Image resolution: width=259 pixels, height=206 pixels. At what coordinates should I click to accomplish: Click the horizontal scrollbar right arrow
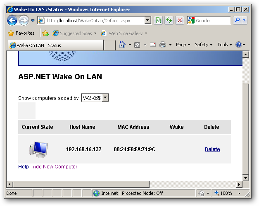[239, 184]
